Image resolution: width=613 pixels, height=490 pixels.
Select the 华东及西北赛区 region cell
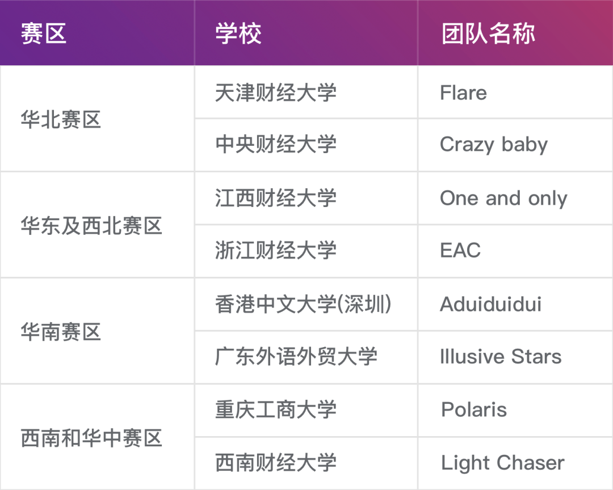97,225
